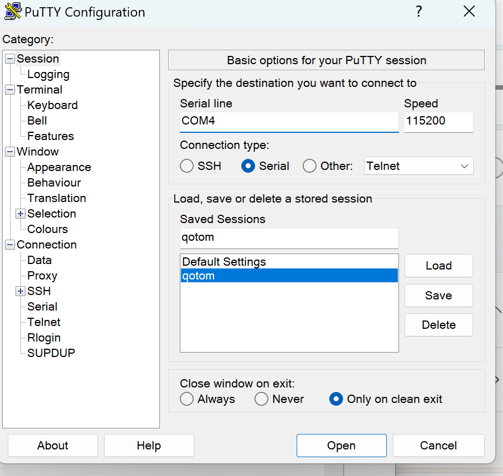
Task: Collapse the Terminal category node
Action: [x=10, y=90]
